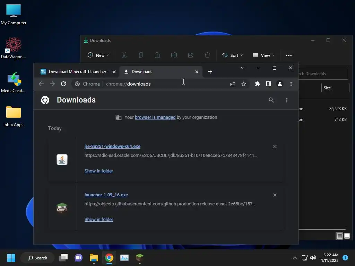
Task: Click Copy icon in File Explorer toolbar
Action: point(141,55)
